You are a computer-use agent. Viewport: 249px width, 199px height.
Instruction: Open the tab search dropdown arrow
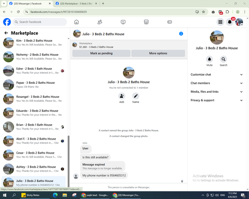(3, 3)
